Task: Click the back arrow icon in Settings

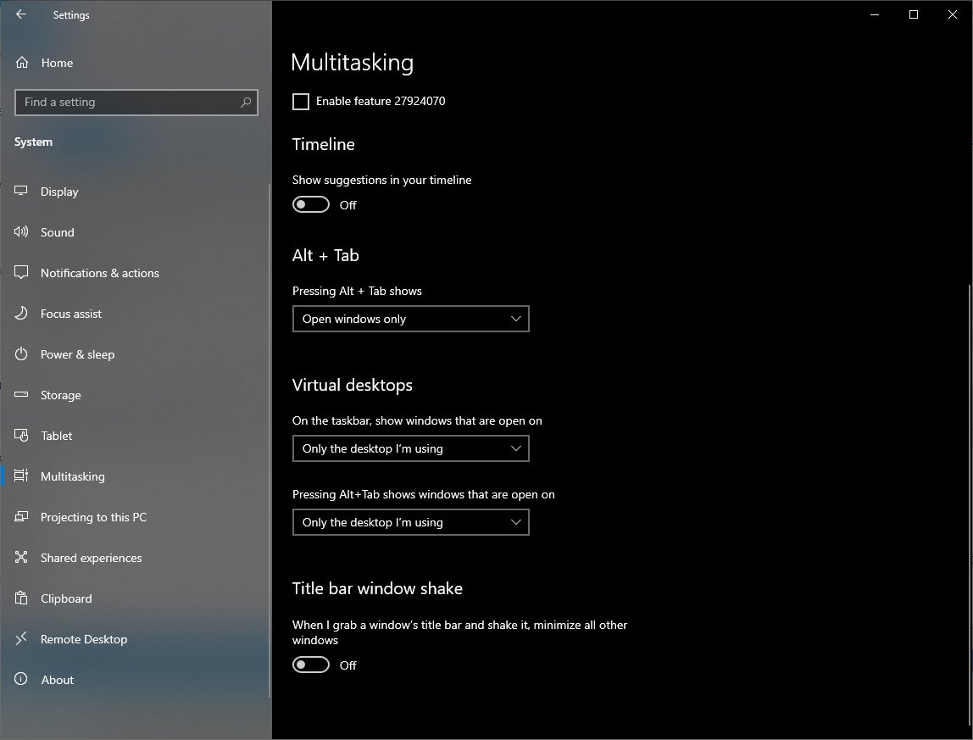Action: point(21,14)
